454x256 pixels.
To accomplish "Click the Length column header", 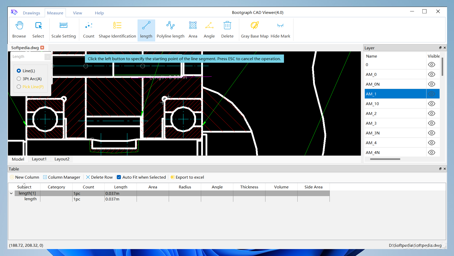I will (121, 187).
